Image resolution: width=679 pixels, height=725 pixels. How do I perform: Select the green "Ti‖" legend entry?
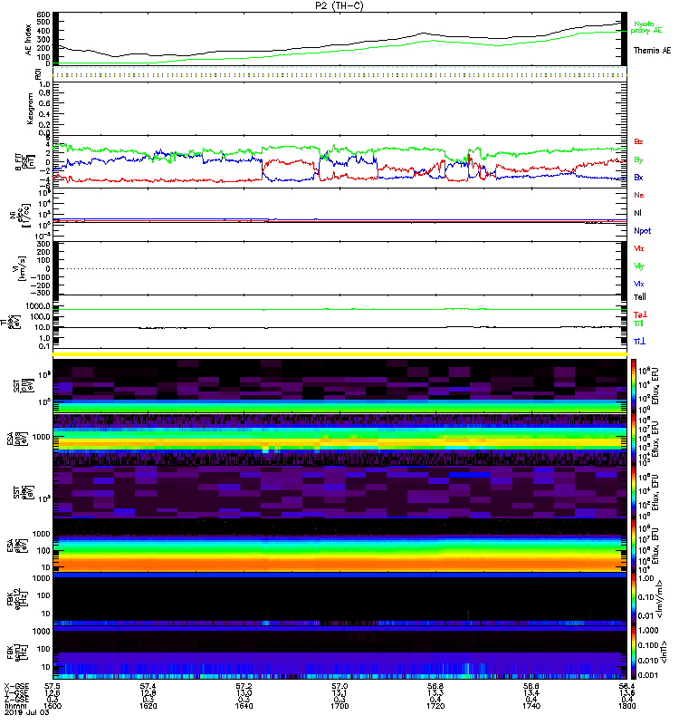pos(638,324)
